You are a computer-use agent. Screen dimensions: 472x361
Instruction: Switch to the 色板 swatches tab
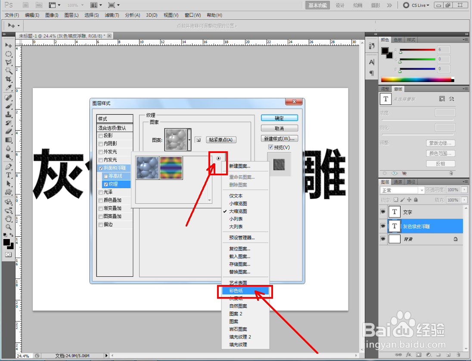(398, 40)
